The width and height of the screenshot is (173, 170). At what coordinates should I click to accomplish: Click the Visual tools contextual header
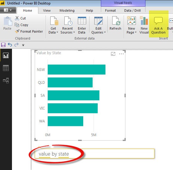pyautogui.click(x=123, y=3)
